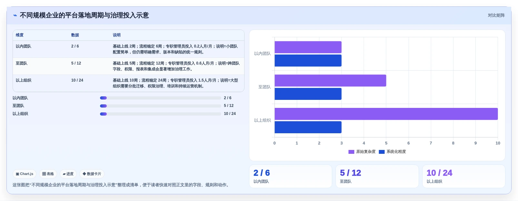Open the 10 / 24 以上组织 data card

click(x=464, y=176)
